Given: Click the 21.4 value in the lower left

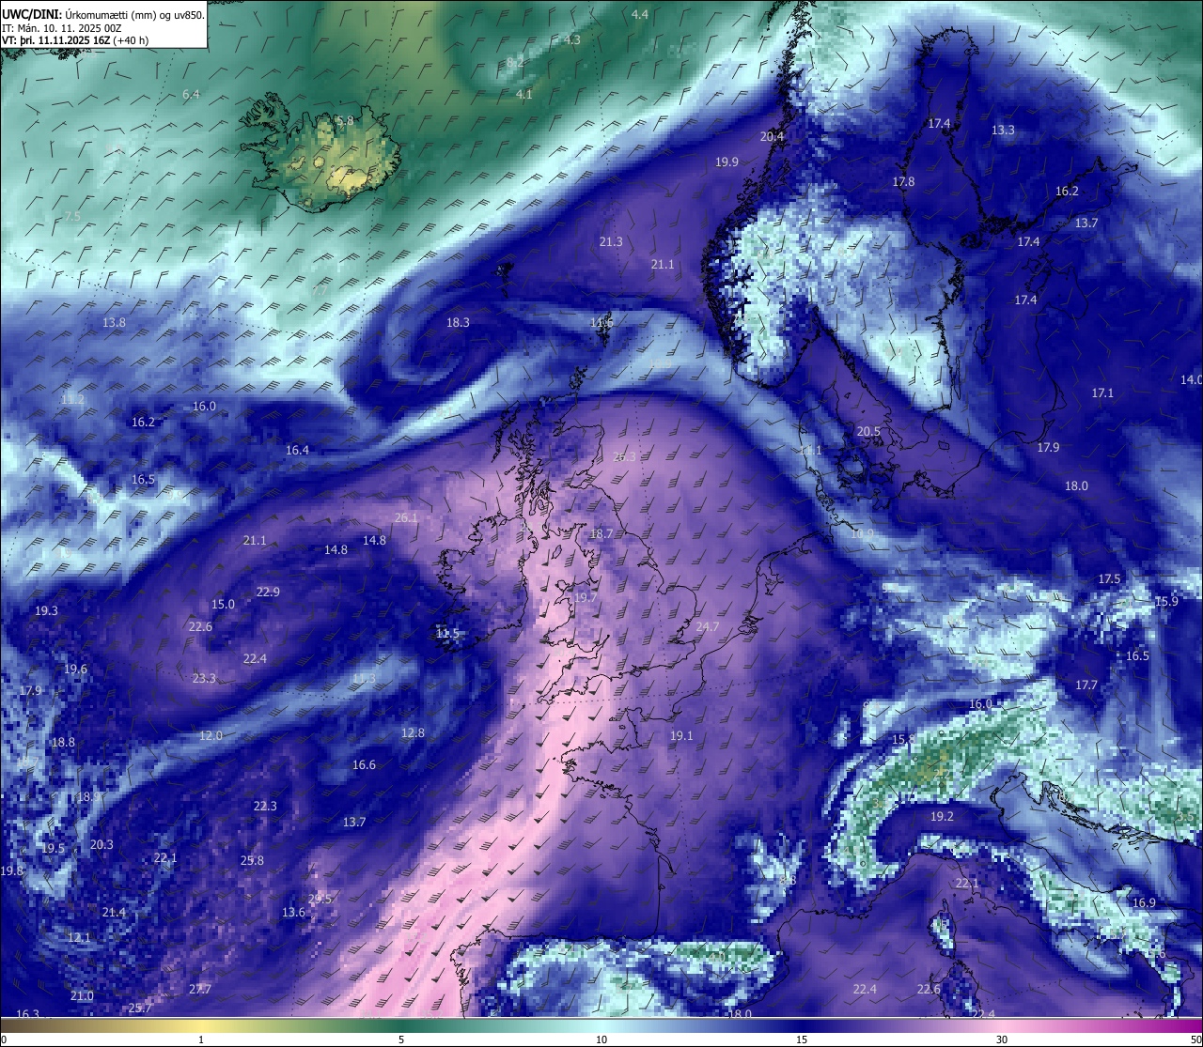Looking at the screenshot, I should [x=114, y=912].
